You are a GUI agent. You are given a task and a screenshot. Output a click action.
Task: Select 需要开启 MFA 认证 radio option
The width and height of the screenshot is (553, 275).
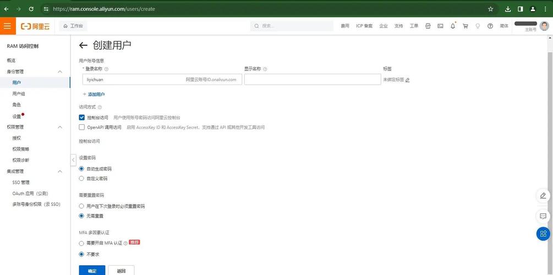[x=82, y=243]
